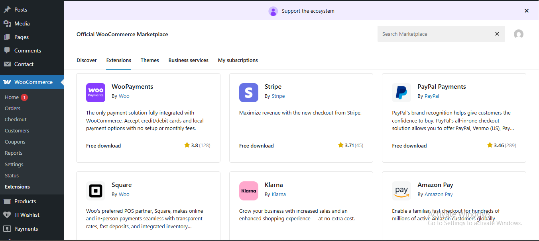This screenshot has width=539, height=241.
Task: Click the Woo vendor link under WooPayments
Action: (124, 96)
